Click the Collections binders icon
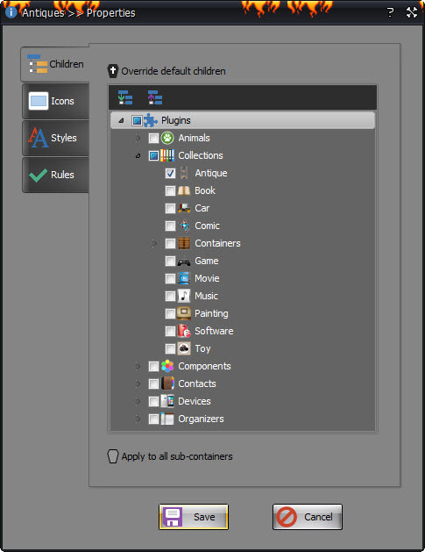The height and width of the screenshot is (552, 425). (x=167, y=155)
